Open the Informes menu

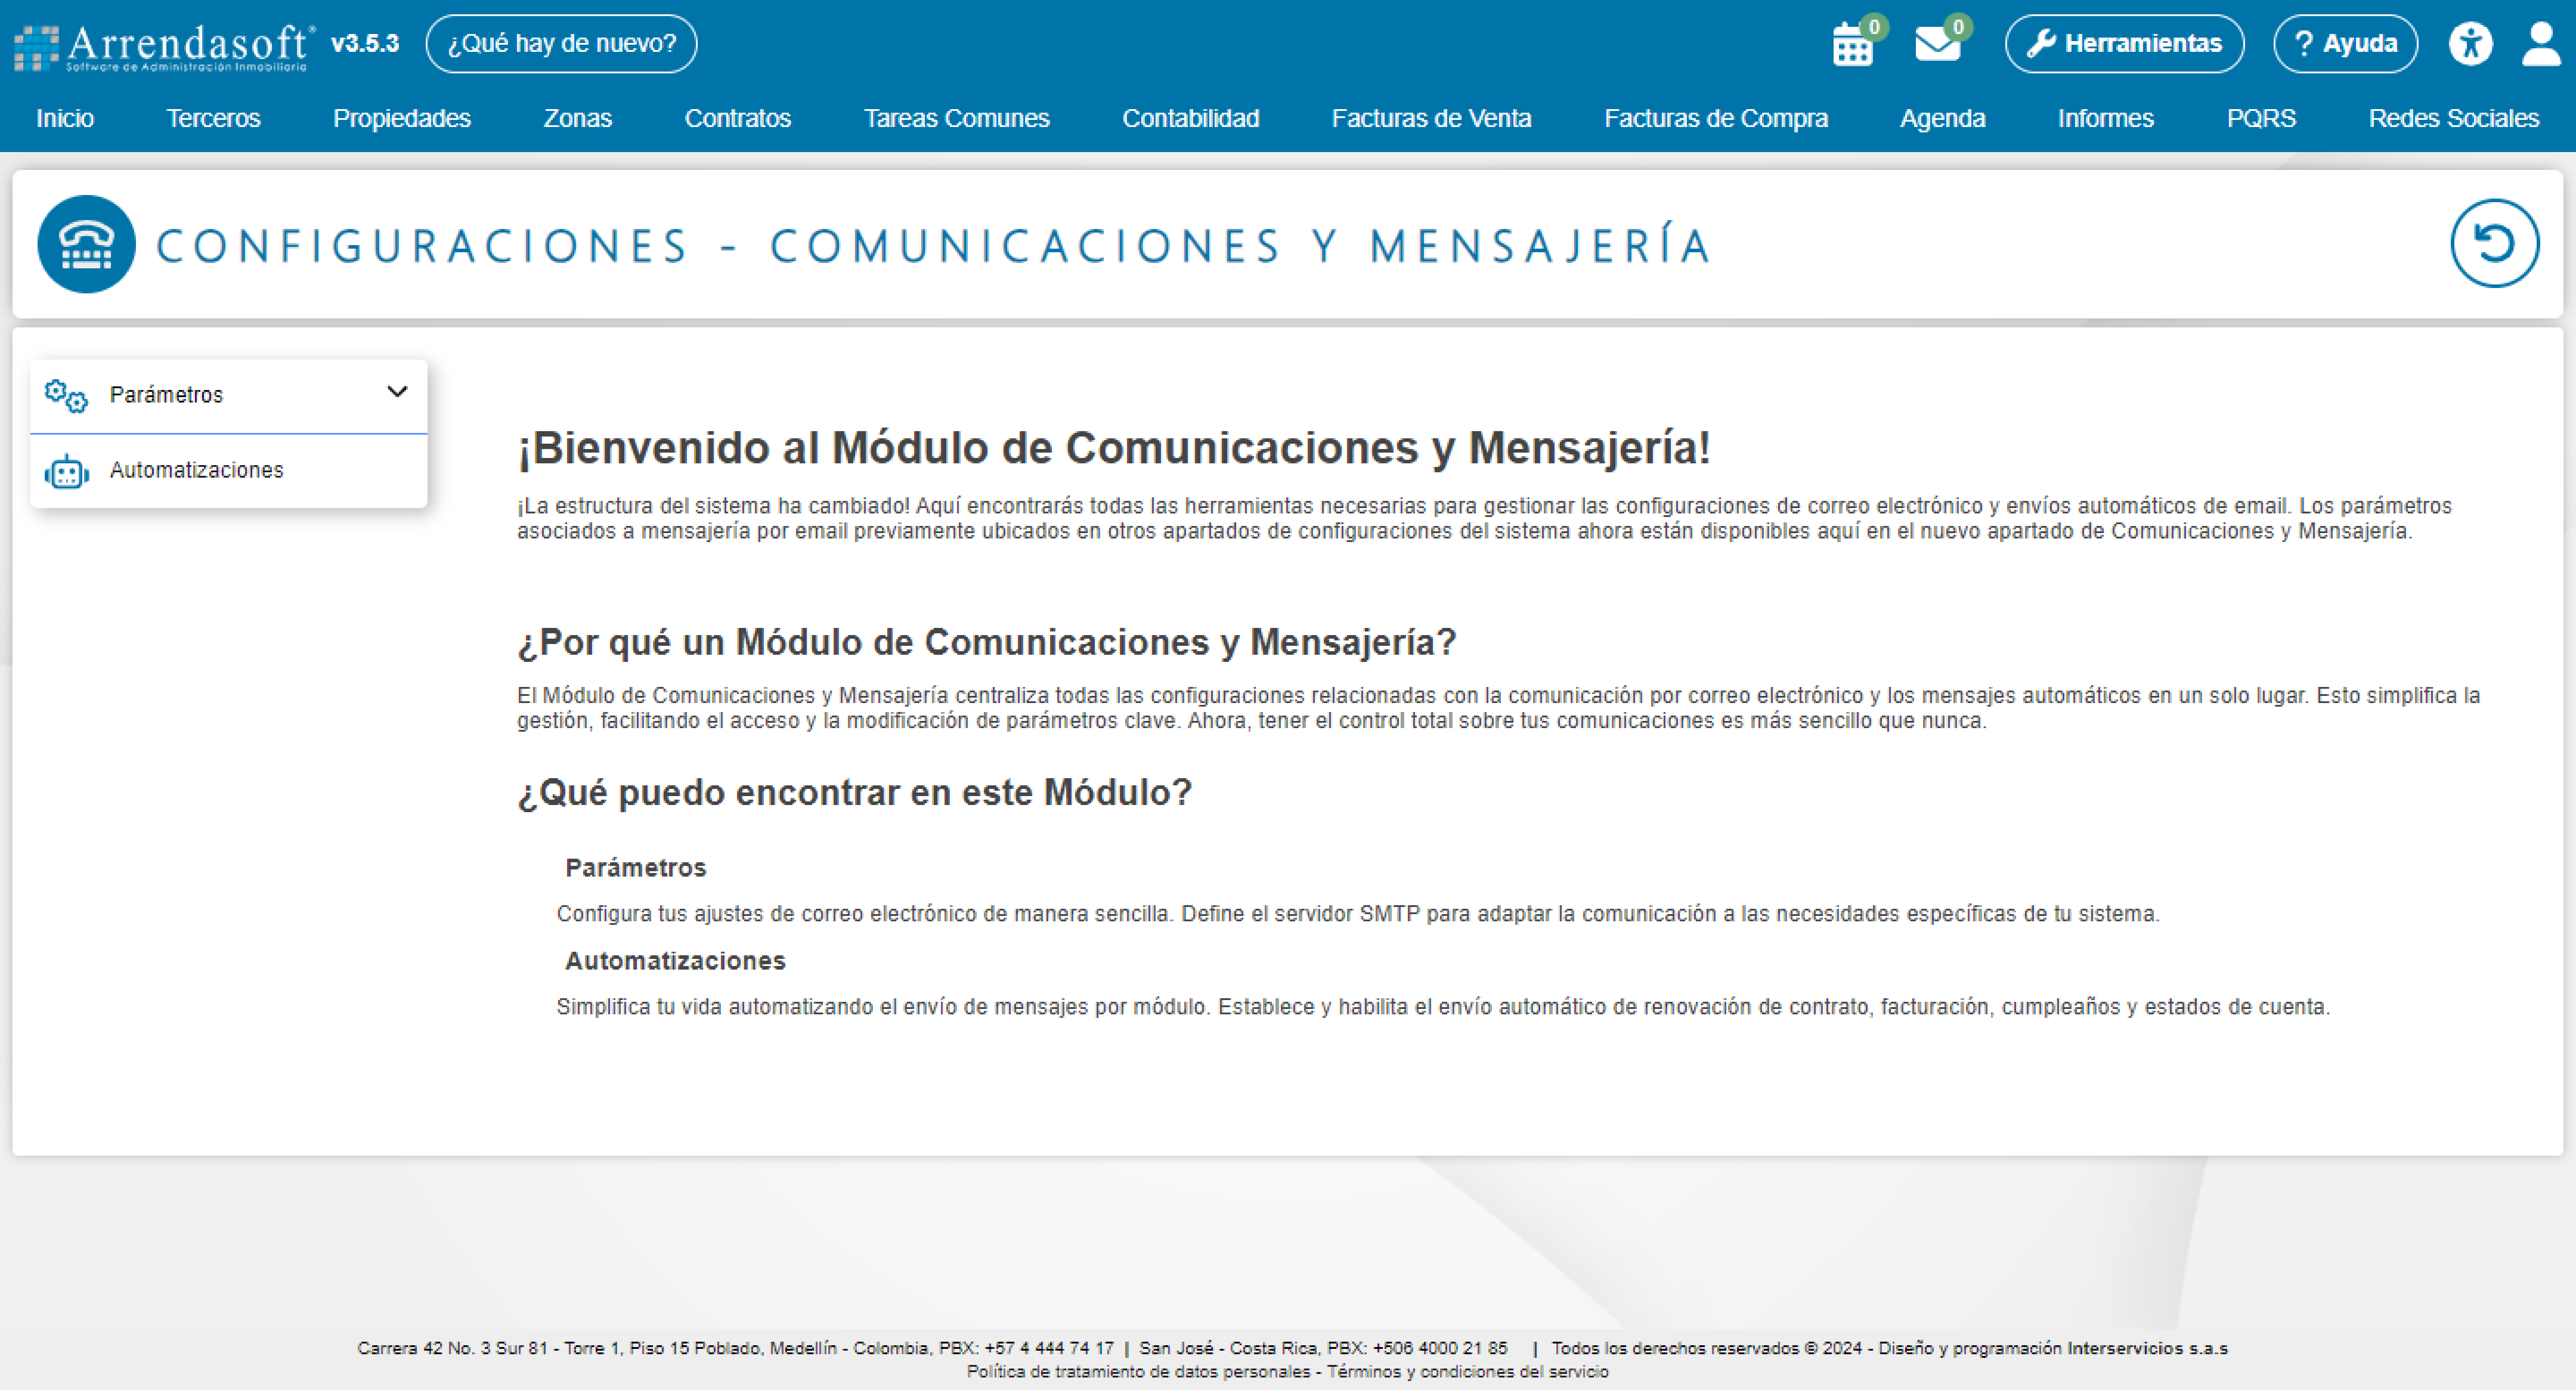coord(2106,118)
